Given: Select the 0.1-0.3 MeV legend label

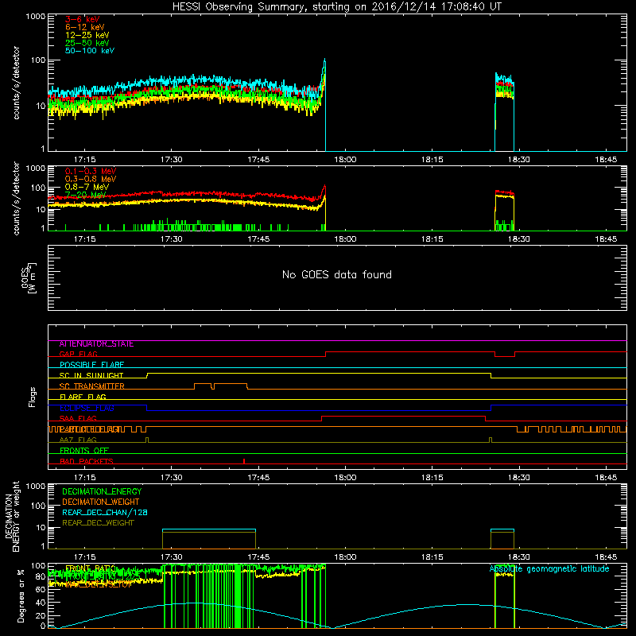Looking at the screenshot, I should 91,171.
